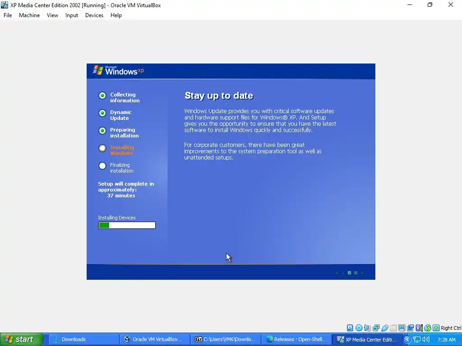Switch to Oracle VM VirtualBox Manager taskbar item
Viewport: 462px width, 346px height.
[154, 339]
